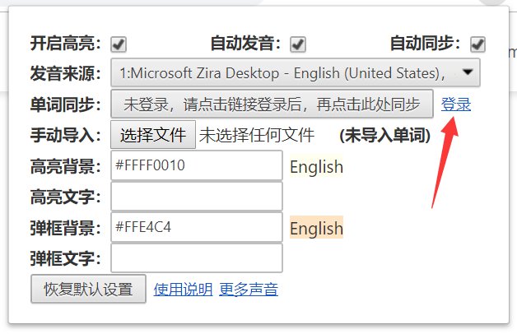Open the 使用说明 instructions link
The image size is (517, 334).
click(183, 290)
